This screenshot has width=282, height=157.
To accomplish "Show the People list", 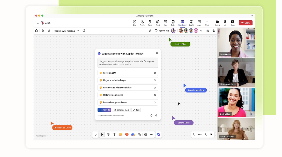I will [x=142, y=23].
